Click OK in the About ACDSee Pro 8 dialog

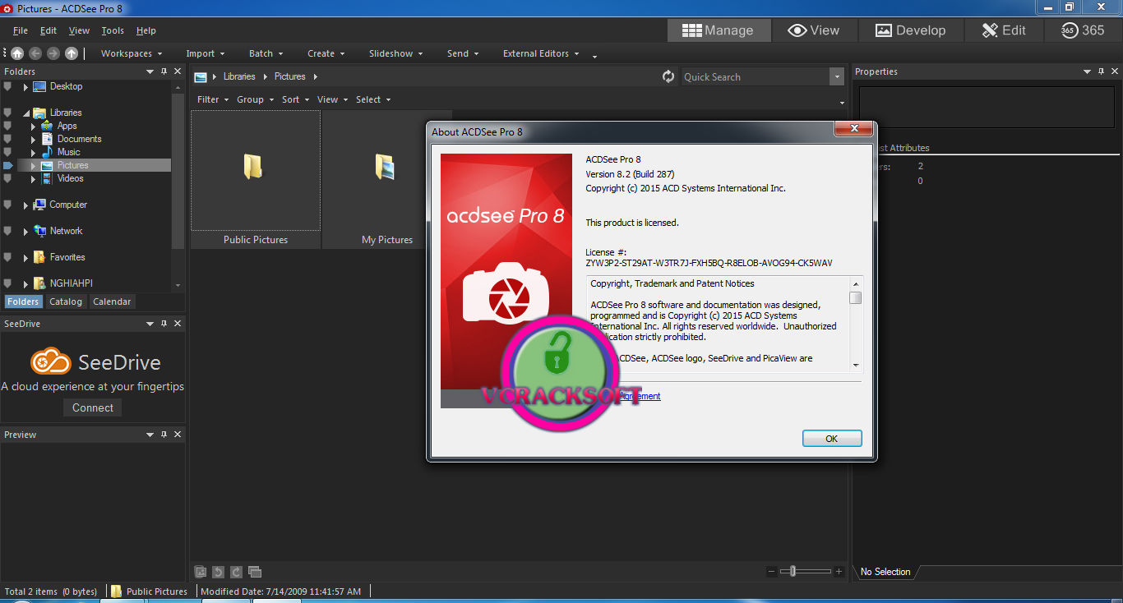tap(832, 439)
